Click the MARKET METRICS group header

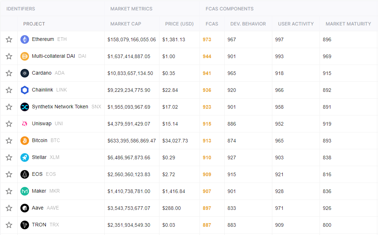click(131, 9)
